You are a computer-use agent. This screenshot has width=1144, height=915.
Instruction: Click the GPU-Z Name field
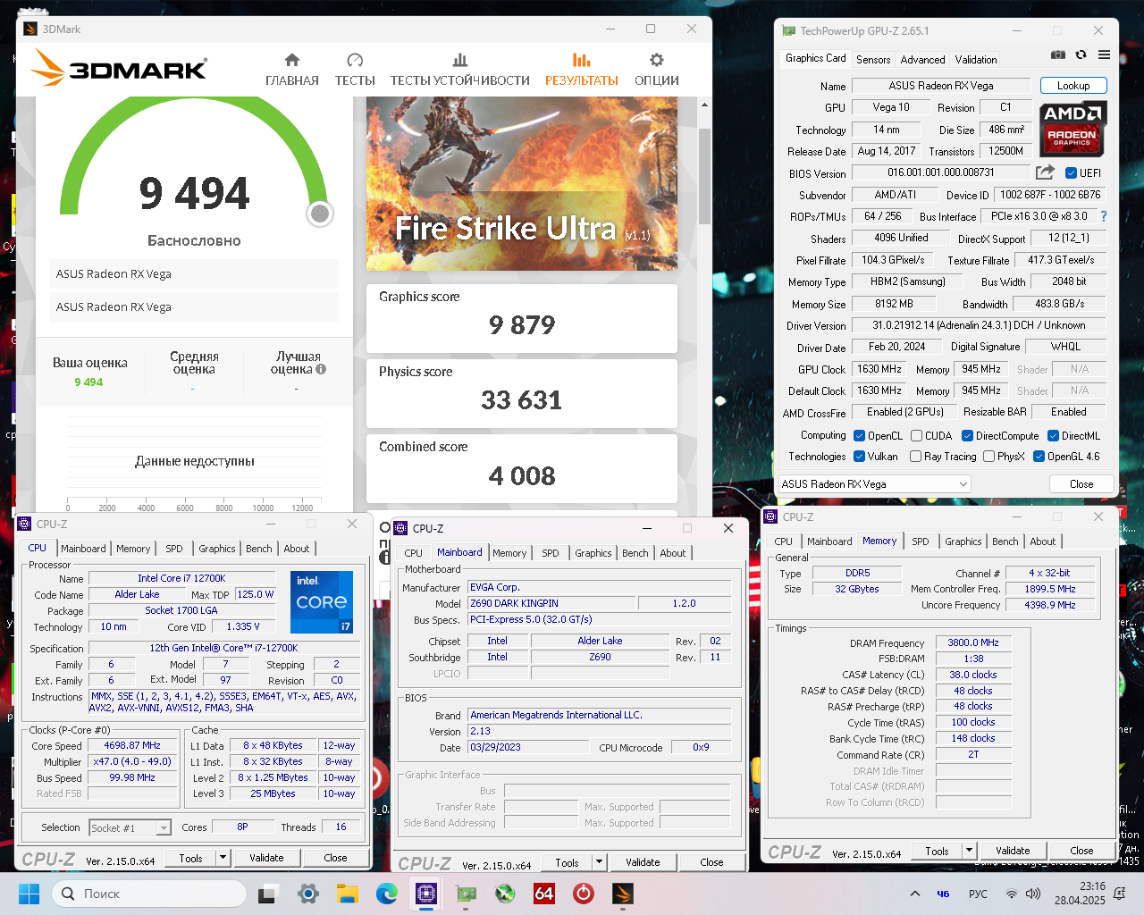point(941,86)
